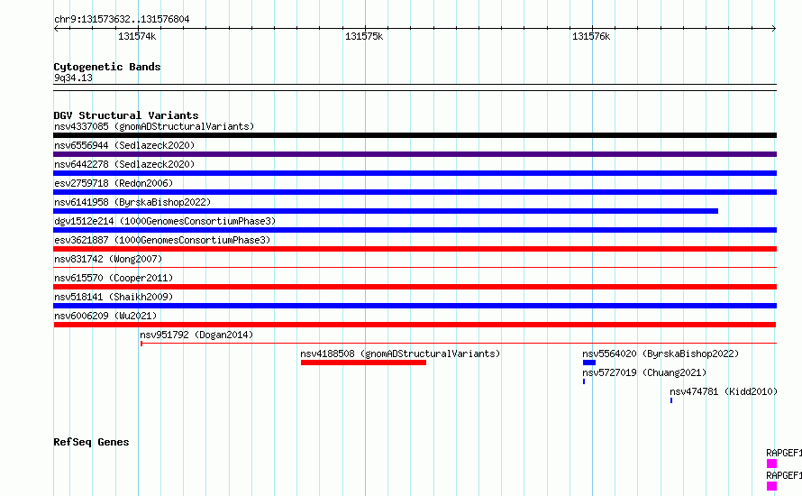
Task: Click the nsv6141958 (ByrskaBishop2022) label
Action: 132,202
